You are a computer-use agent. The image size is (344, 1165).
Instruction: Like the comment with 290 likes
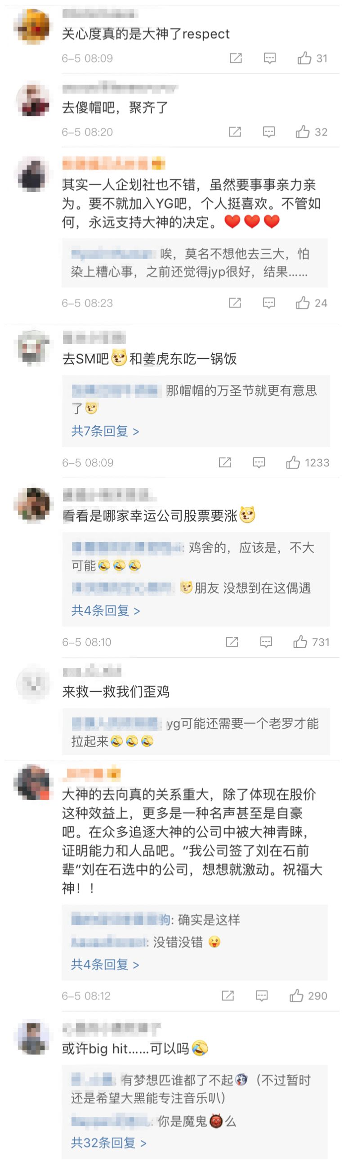click(308, 995)
